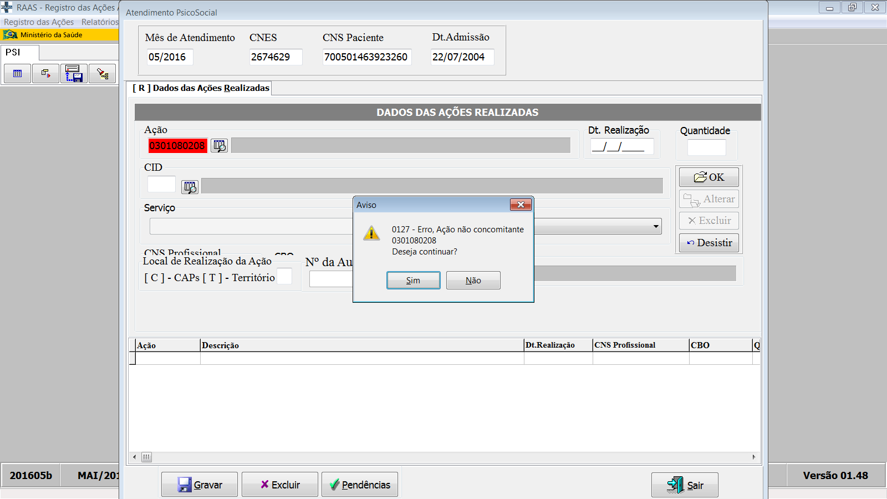
Task: Click the horizontal scrollbar thumb under grid
Action: coord(146,457)
